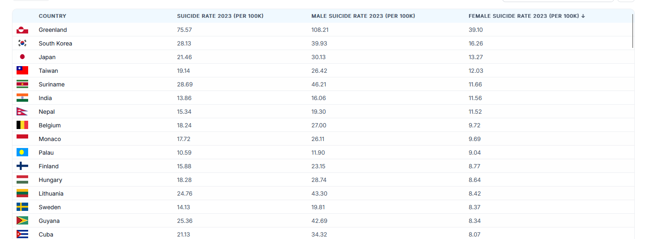Sort by Female Suicide Rate 2023 header
This screenshot has height=239, width=648.
coord(527,16)
